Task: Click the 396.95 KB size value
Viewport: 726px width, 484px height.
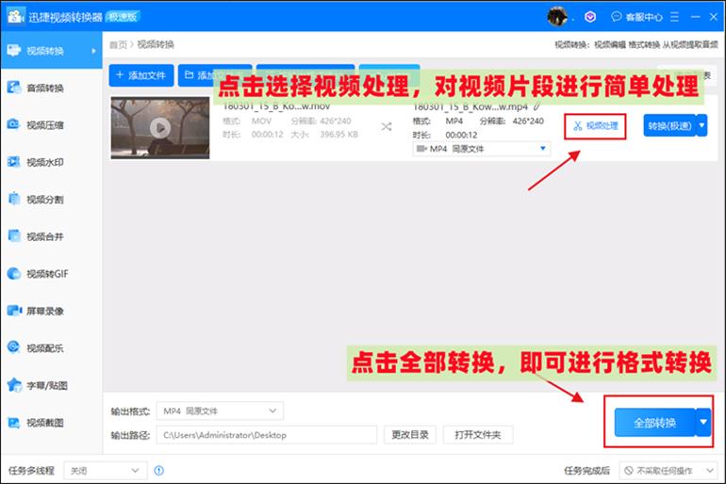Action: [338, 135]
